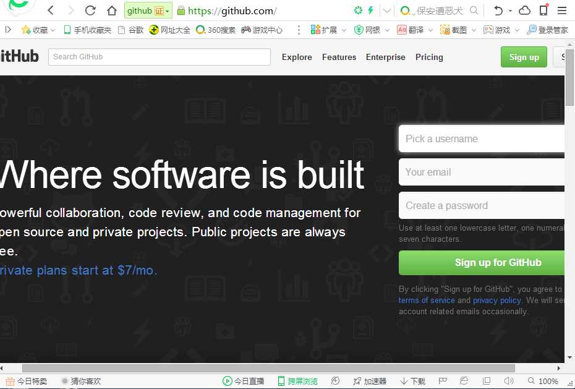Click 跨屏浏览 cross-screen browsing
The height and width of the screenshot is (389, 575).
[x=297, y=382]
